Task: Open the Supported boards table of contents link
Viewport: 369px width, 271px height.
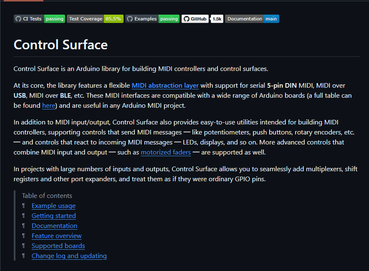Action: [x=58, y=246]
